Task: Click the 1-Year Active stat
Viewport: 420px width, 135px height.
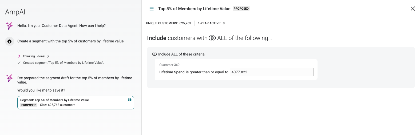Action: pos(211,23)
